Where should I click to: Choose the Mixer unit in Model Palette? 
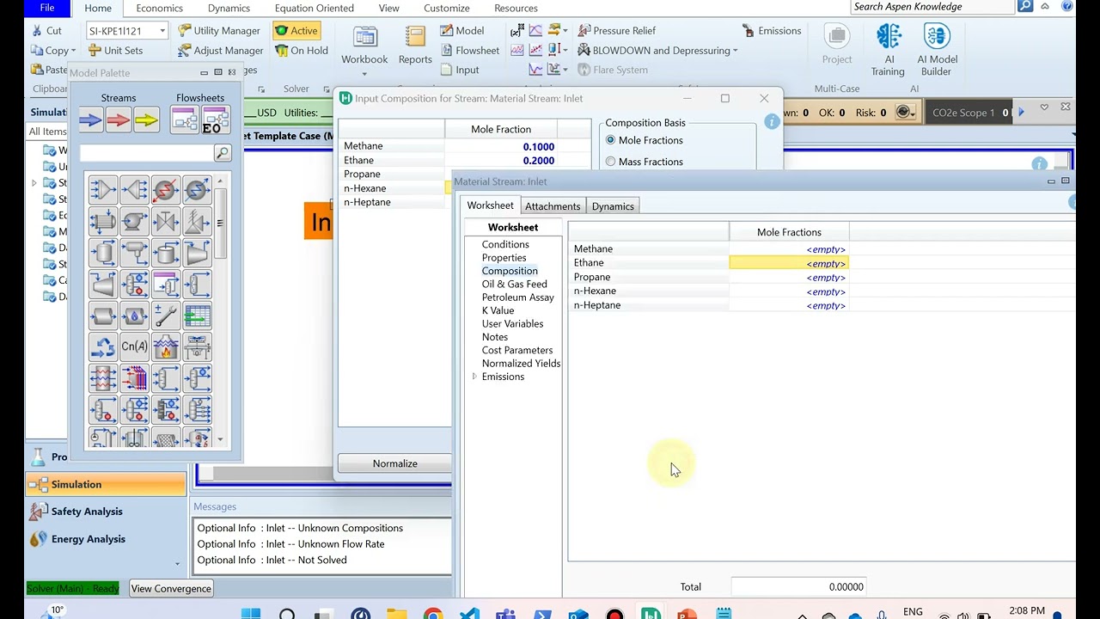[x=102, y=190]
